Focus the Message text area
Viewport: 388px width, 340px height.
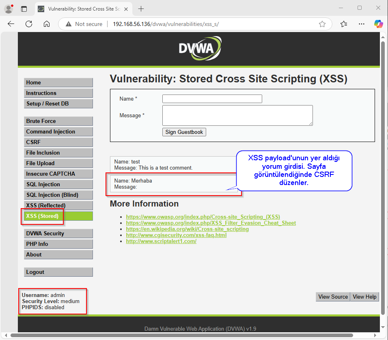pyautogui.click(x=237, y=115)
